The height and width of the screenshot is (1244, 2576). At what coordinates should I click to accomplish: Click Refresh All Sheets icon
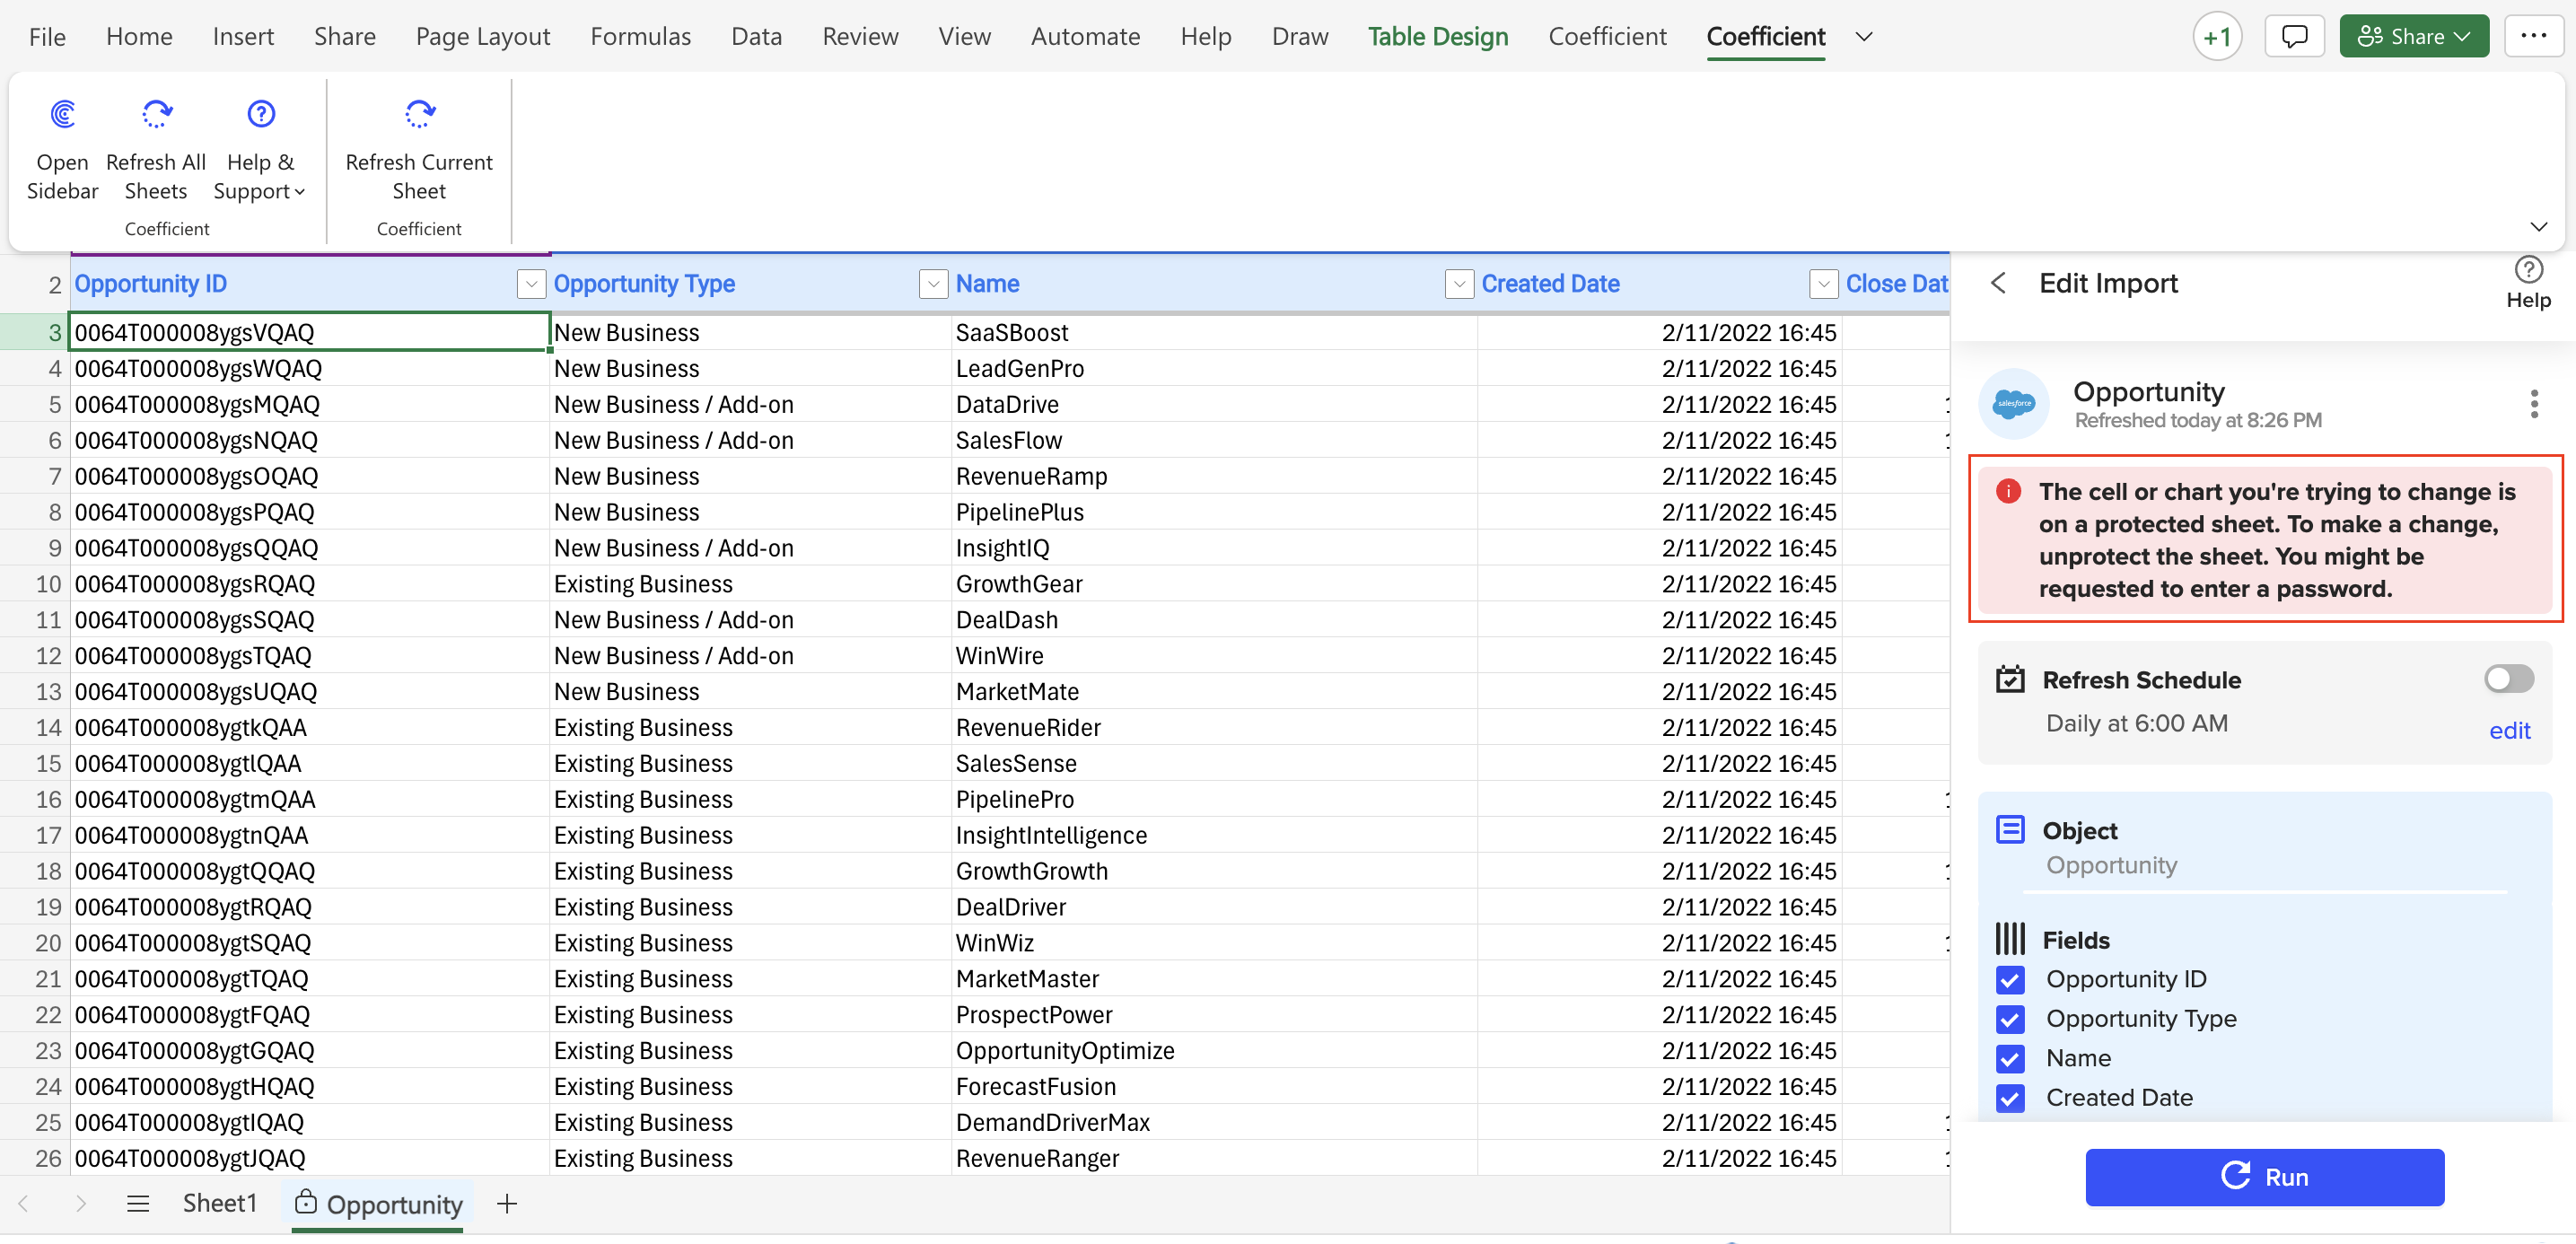coord(156,114)
